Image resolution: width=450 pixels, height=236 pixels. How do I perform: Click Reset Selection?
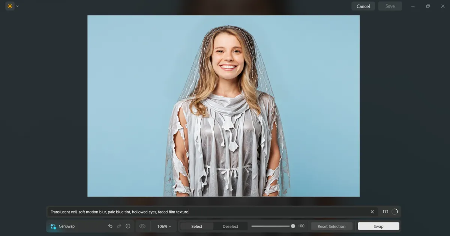coord(331,226)
